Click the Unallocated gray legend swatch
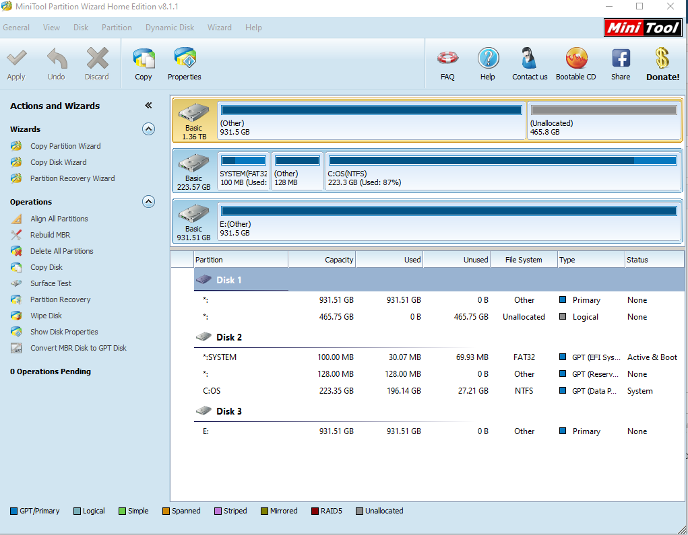The height and width of the screenshot is (535, 688). [359, 511]
